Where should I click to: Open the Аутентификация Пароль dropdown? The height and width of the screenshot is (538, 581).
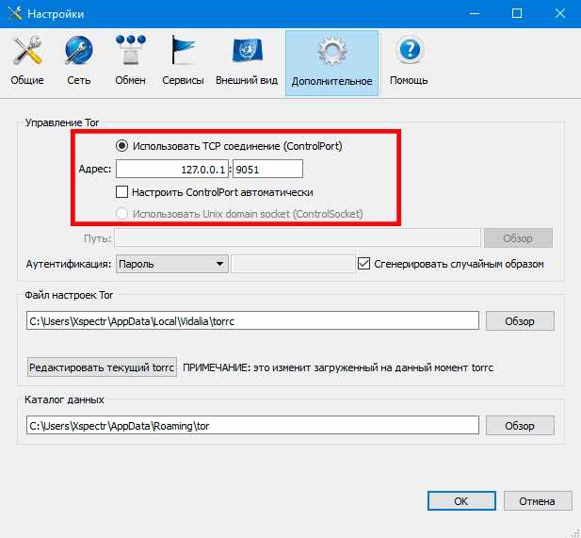point(172,264)
